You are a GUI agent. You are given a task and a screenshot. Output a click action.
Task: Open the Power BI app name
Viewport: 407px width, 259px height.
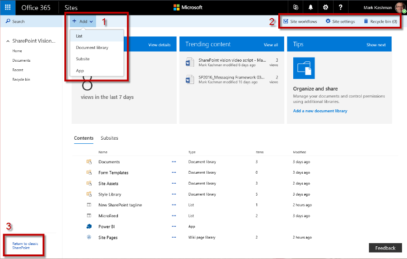(x=107, y=226)
